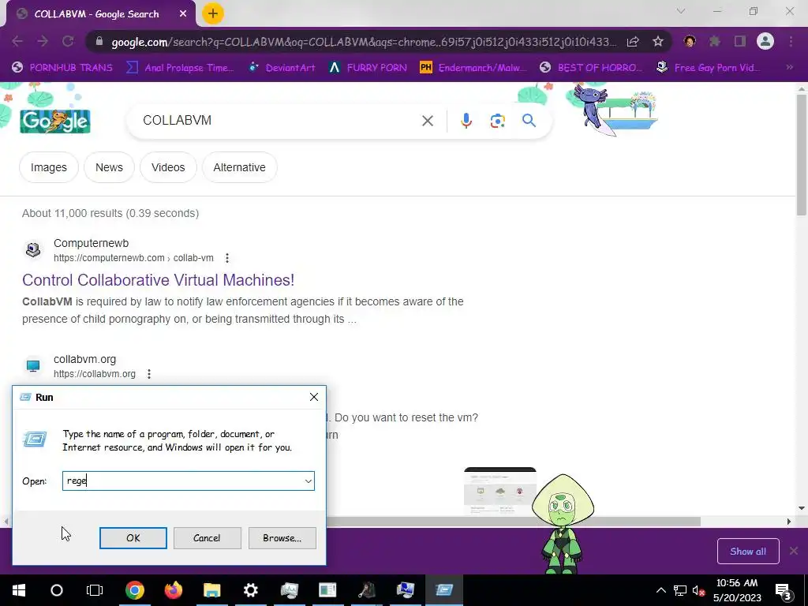Switch to Videos results tab
Viewport: 808px width, 606px height.
point(168,167)
